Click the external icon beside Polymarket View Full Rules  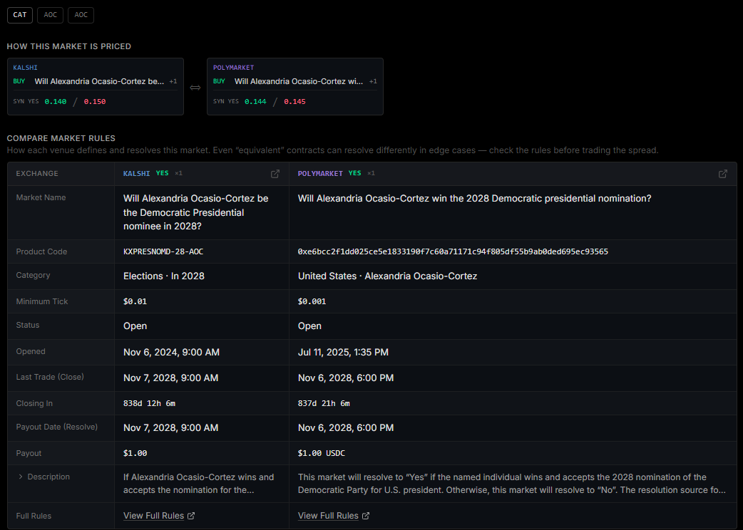[x=366, y=516]
